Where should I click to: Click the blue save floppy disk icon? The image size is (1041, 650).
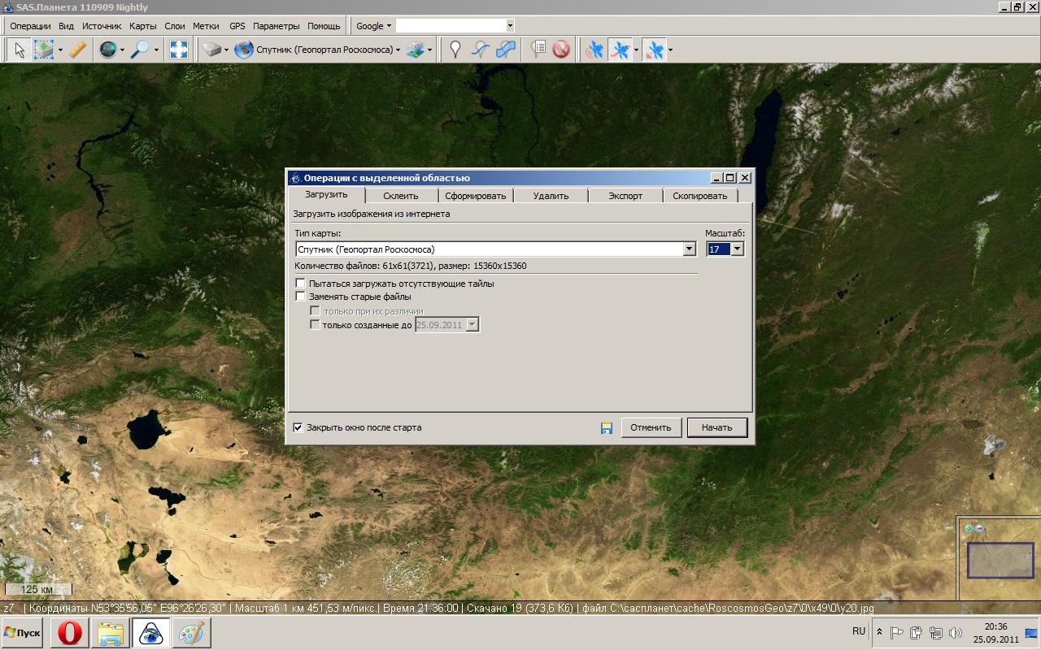[606, 428]
